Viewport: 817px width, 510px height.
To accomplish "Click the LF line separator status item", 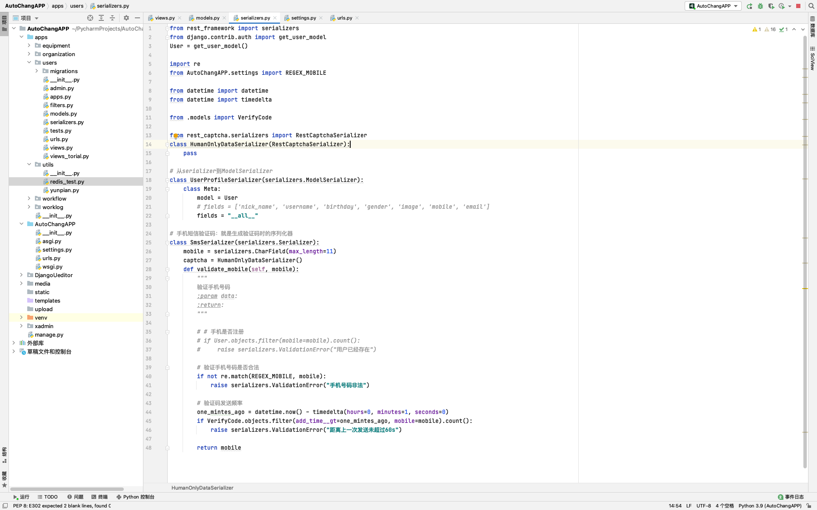I will [x=689, y=506].
